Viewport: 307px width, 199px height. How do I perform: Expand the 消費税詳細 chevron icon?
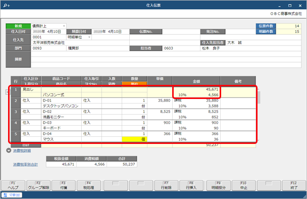click(9, 151)
